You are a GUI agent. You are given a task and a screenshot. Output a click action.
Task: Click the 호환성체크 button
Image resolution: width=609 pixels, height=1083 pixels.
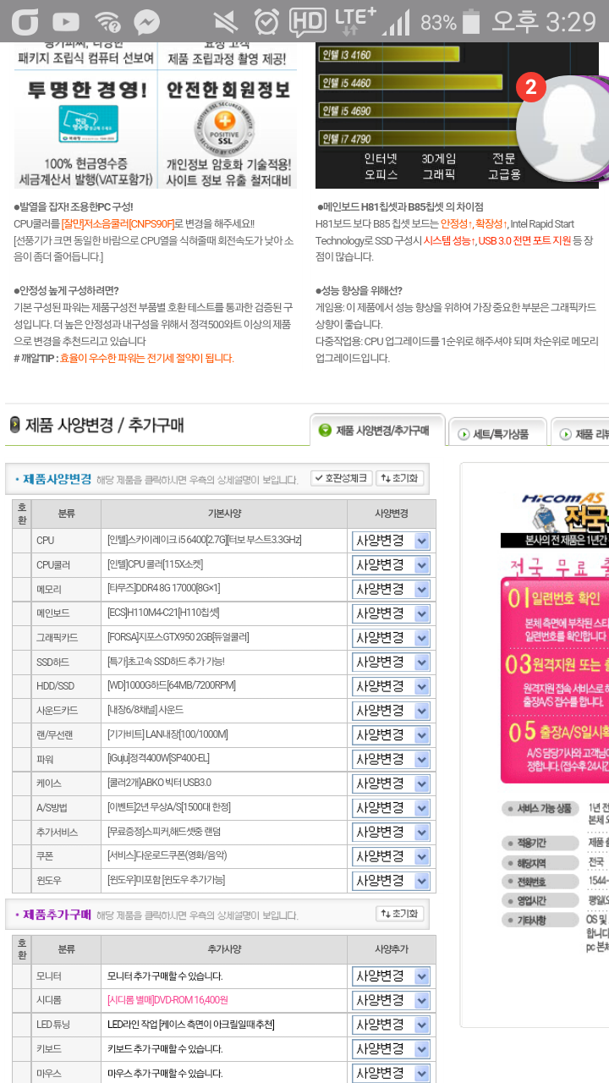pyautogui.click(x=341, y=478)
